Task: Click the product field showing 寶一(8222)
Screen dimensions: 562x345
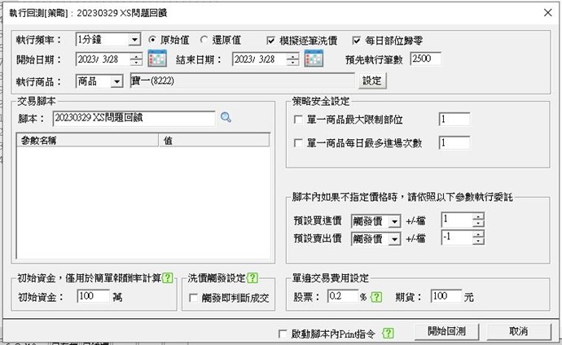Action: tap(242, 81)
